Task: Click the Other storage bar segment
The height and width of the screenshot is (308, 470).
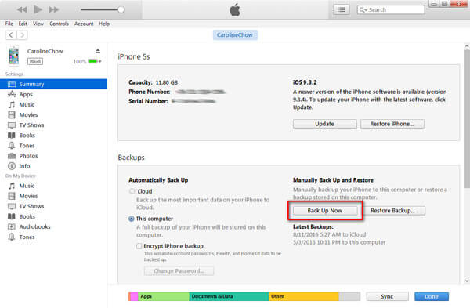Action: click(304, 296)
